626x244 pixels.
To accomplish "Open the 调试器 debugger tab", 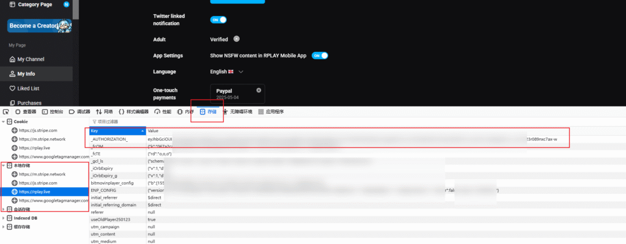I will point(79,112).
